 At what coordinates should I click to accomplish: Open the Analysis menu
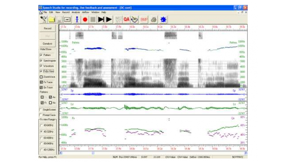click(76, 12)
